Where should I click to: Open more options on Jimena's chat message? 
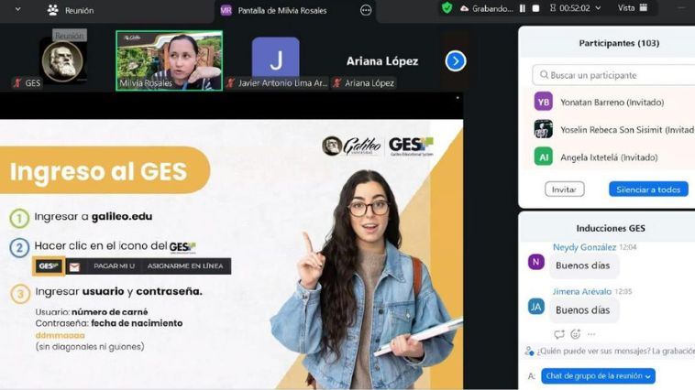591,334
